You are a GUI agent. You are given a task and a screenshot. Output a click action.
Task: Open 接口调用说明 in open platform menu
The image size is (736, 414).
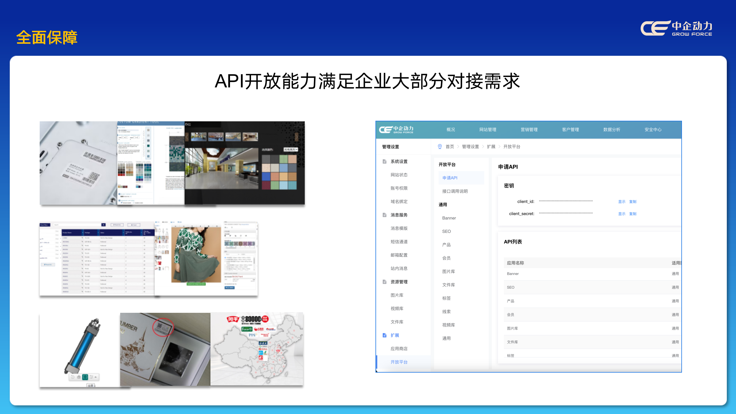pyautogui.click(x=455, y=191)
